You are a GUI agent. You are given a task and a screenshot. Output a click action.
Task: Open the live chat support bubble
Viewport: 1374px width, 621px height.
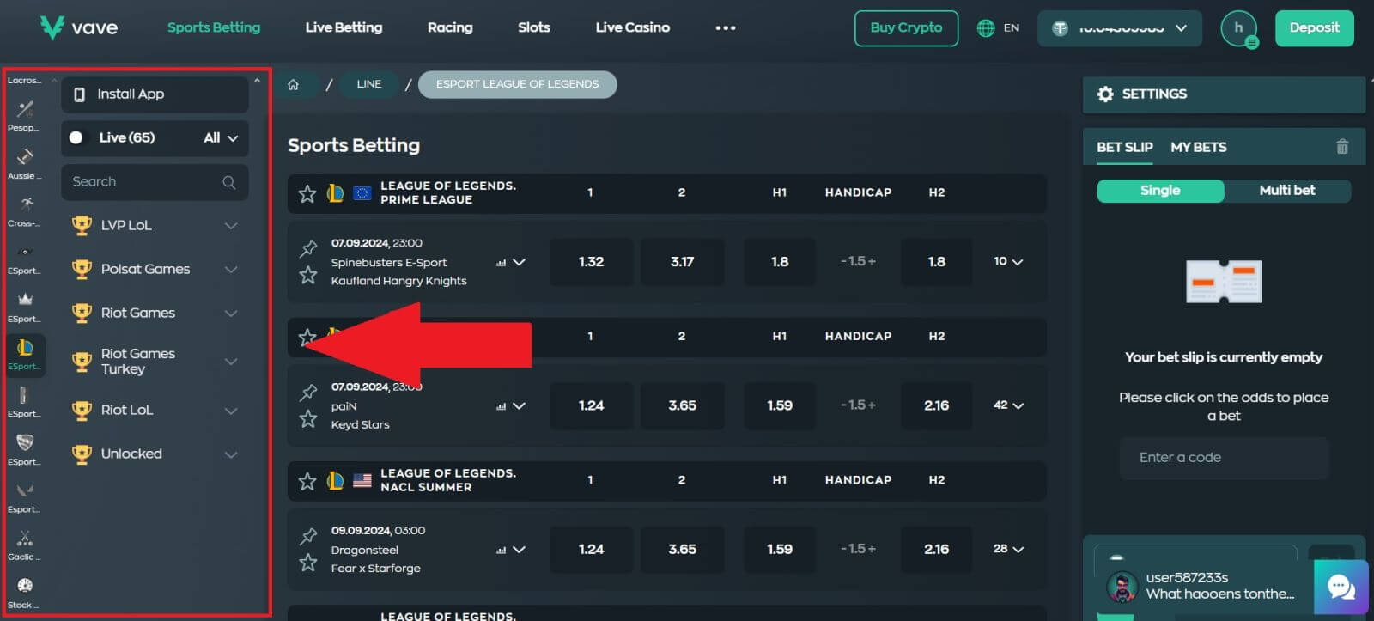[1340, 588]
